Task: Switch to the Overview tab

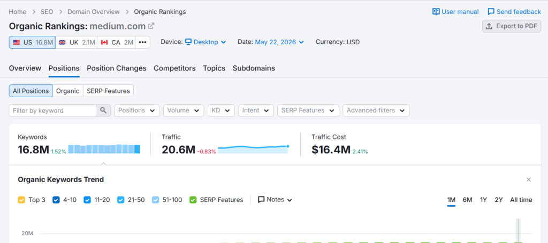Action: pos(25,68)
